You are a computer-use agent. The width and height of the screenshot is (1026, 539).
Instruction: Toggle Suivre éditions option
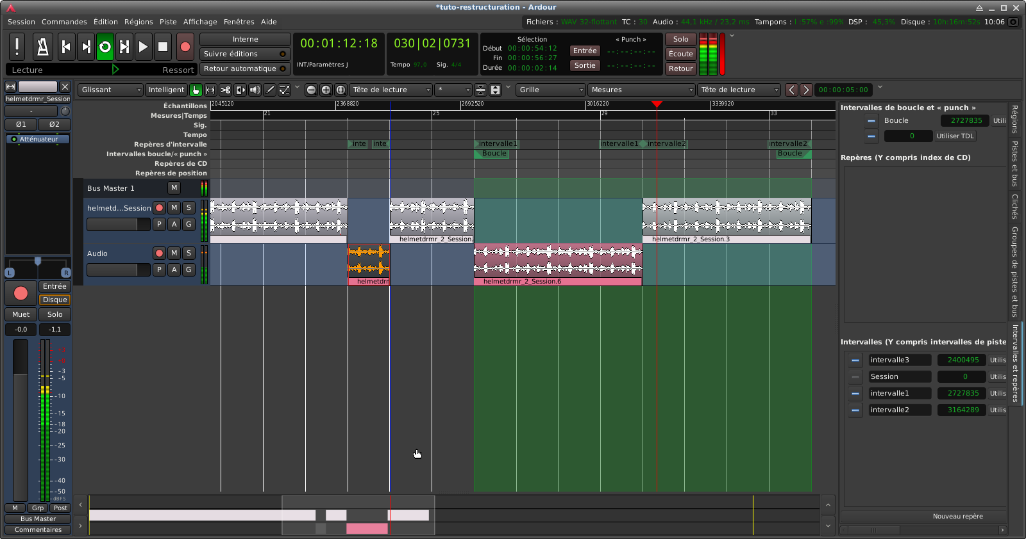click(x=245, y=54)
